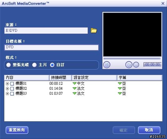Click the black video preview area
The height and width of the screenshot is (139, 167).
click(x=132, y=35)
